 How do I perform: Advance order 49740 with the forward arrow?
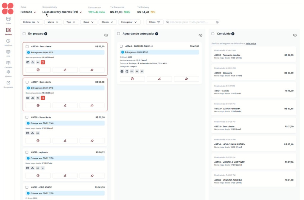(x=186, y=79)
